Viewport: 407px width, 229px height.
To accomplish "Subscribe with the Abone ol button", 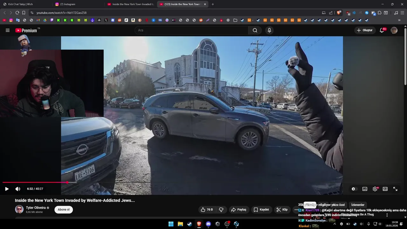I will [x=64, y=210].
